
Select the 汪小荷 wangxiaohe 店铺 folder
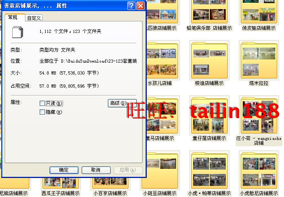click(x=259, y=115)
